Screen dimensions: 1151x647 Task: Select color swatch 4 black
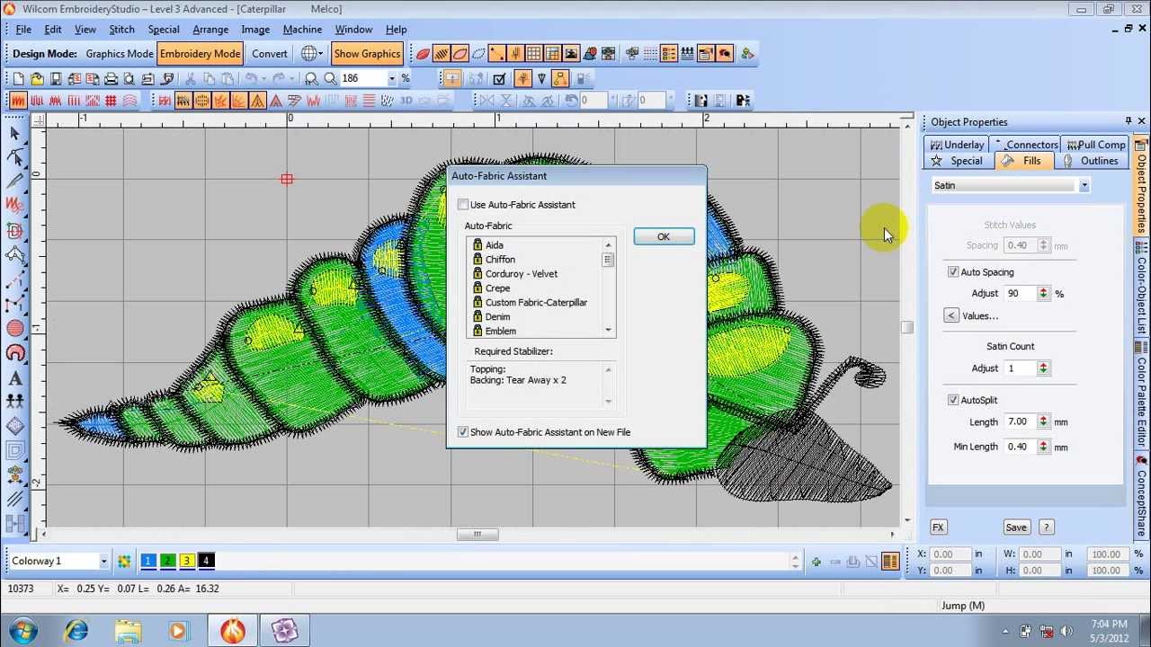pos(205,561)
